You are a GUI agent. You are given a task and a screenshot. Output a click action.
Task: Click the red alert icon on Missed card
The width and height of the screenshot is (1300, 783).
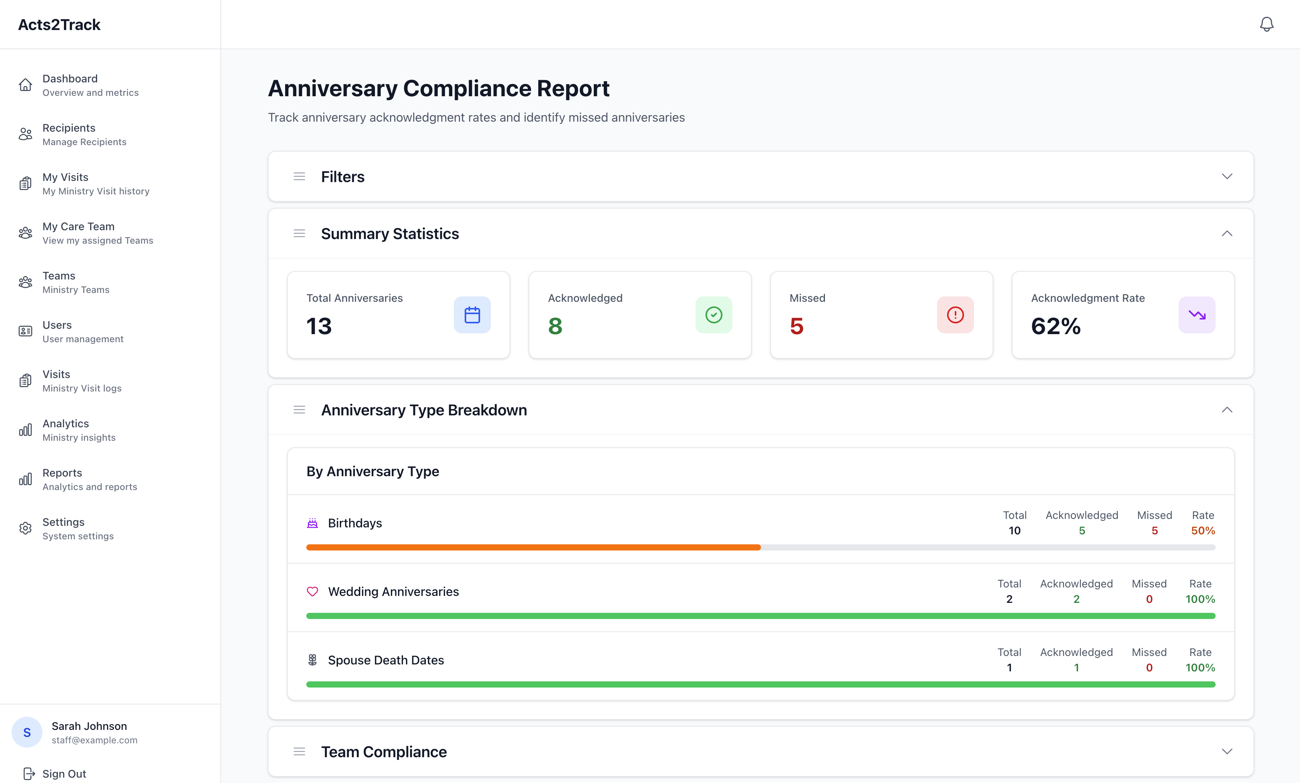point(955,315)
